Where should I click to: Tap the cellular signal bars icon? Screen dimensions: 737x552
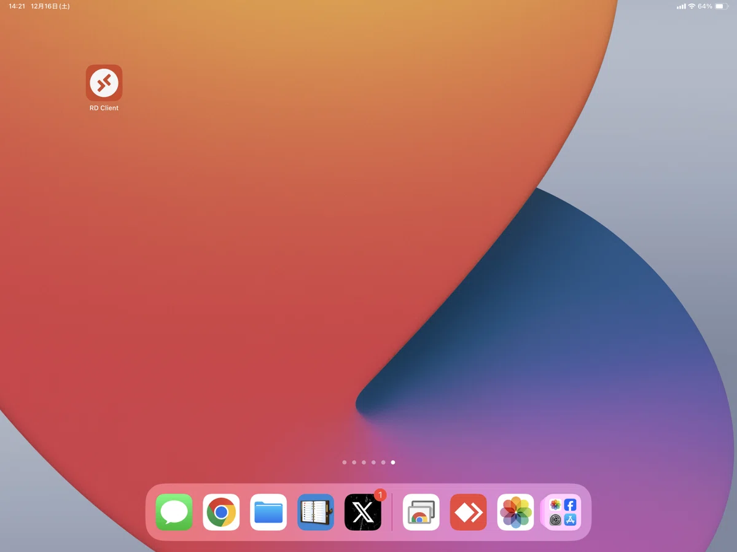tap(681, 7)
